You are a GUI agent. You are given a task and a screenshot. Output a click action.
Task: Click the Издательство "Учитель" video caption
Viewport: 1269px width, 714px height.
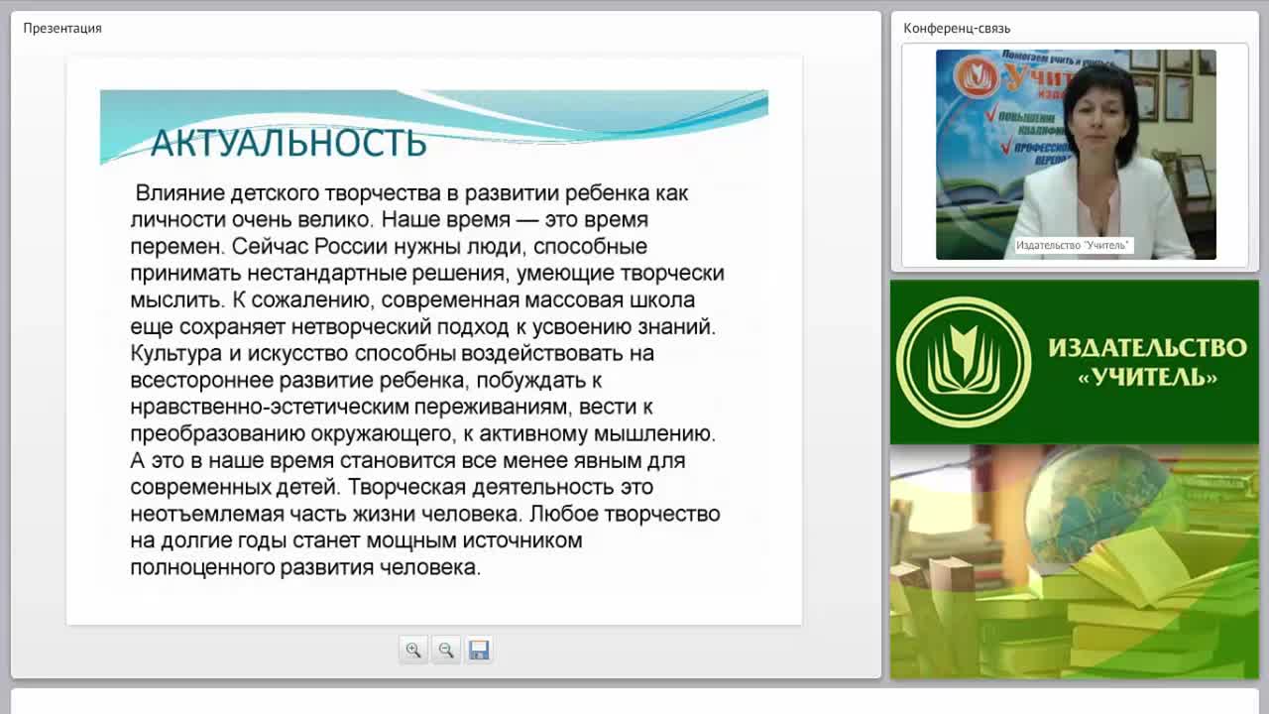(1074, 245)
